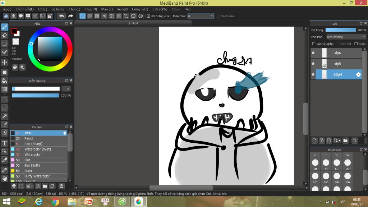The height and width of the screenshot is (207, 368).
Task: Select the Lớp6 layer row
Action: click(x=336, y=53)
